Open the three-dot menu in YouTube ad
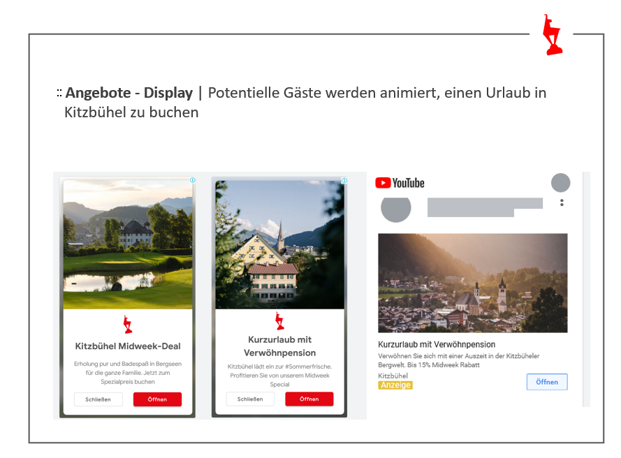Viewport: 621px width, 458px height. click(x=562, y=202)
